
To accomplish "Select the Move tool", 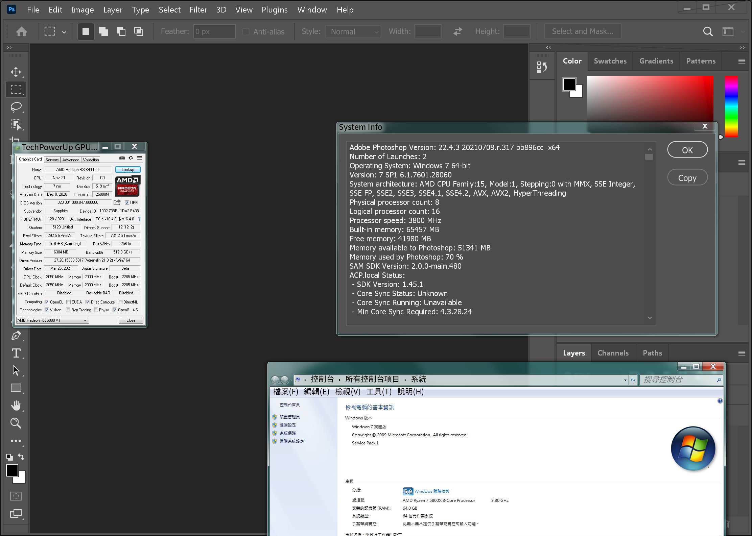I will [x=16, y=72].
